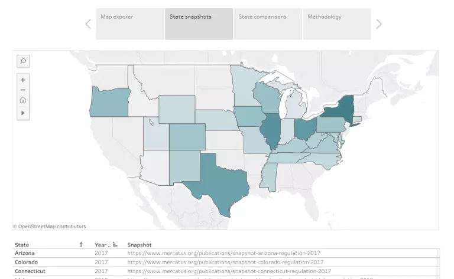Sort table by Year column icon

(x=115, y=245)
